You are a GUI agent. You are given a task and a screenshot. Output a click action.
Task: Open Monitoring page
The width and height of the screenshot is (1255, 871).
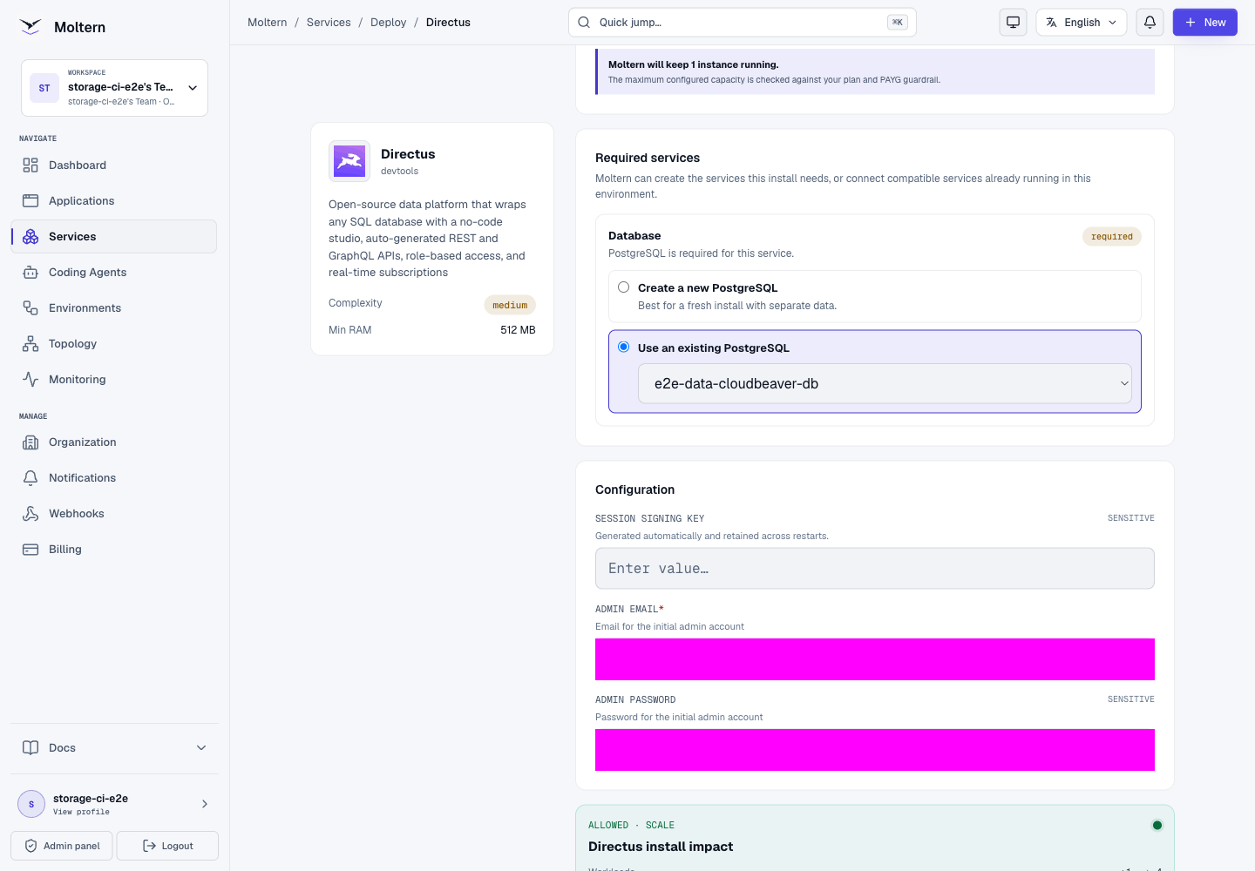(x=114, y=380)
